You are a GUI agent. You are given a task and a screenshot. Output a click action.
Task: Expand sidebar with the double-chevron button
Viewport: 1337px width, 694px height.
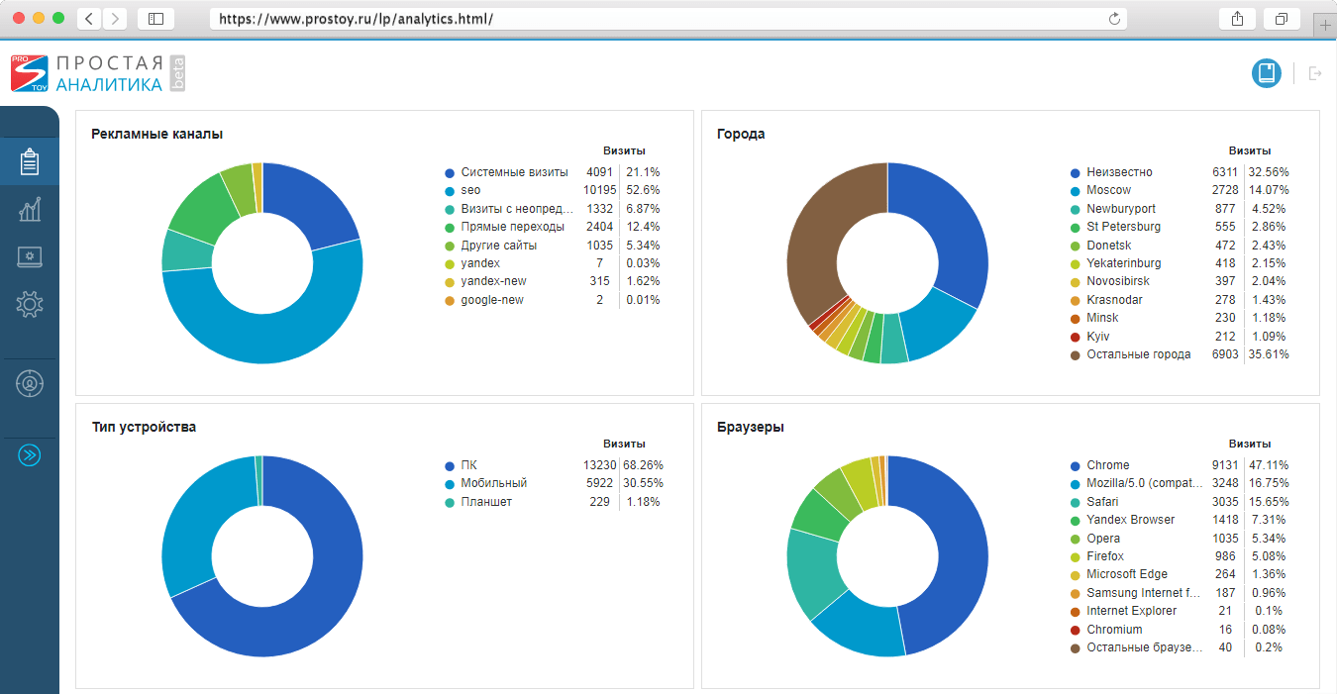coord(30,455)
